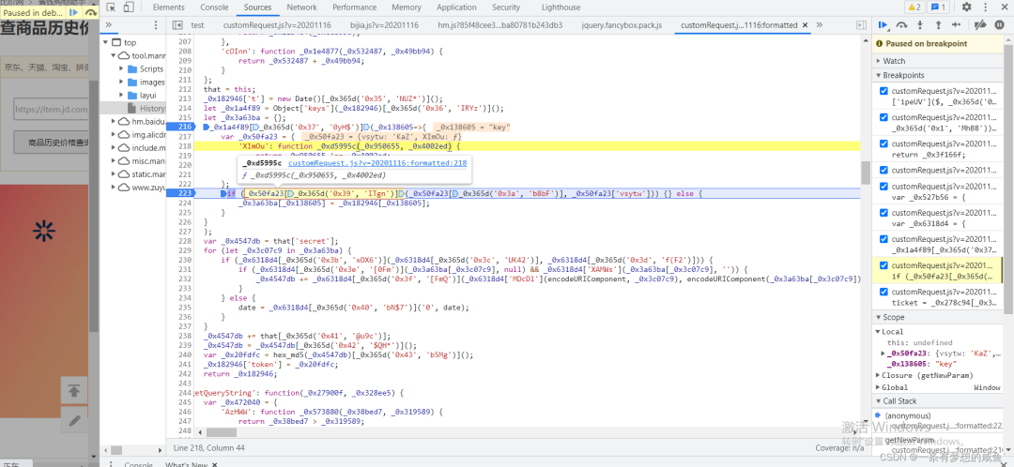Uncheck last breakpoint with ticket code

[883, 292]
